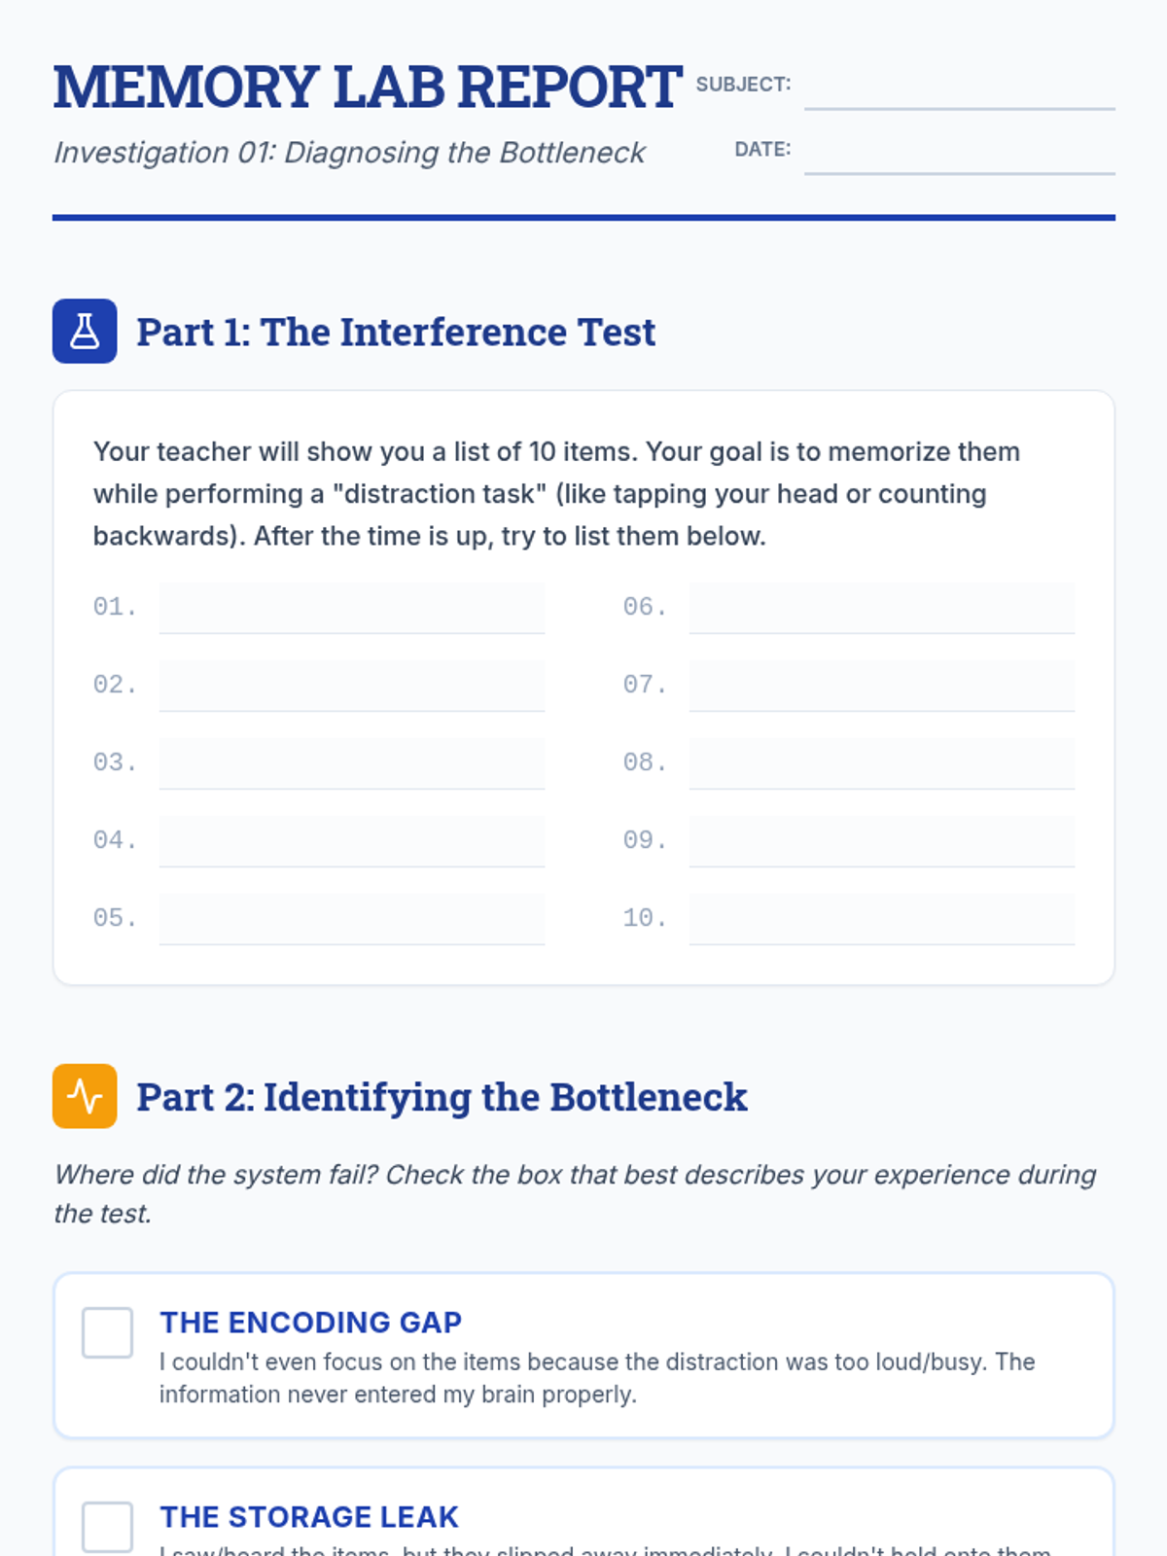Select the item 02 answer field
1167x1556 pixels.
(x=351, y=686)
